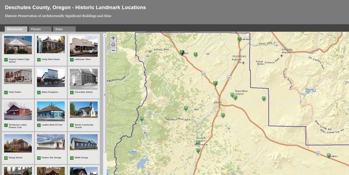Open Aitken Drugstore photo thumbnail
The image size is (349, 175).
click(x=51, y=78)
